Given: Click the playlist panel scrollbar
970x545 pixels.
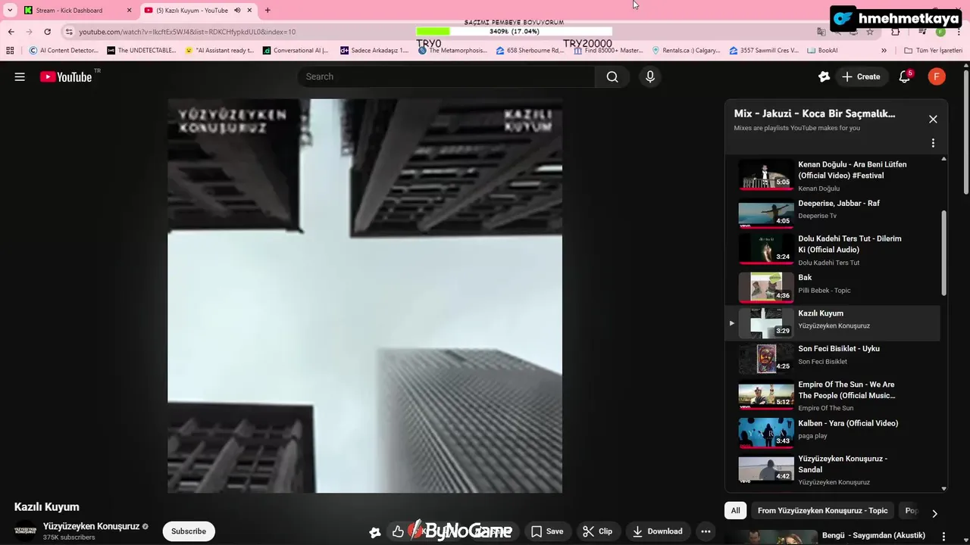Looking at the screenshot, I should (943, 253).
